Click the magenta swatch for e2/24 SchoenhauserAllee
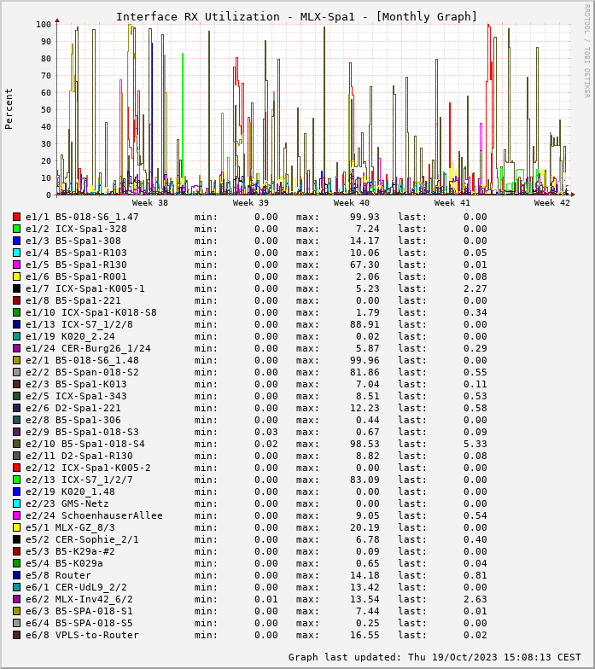 click(x=16, y=515)
